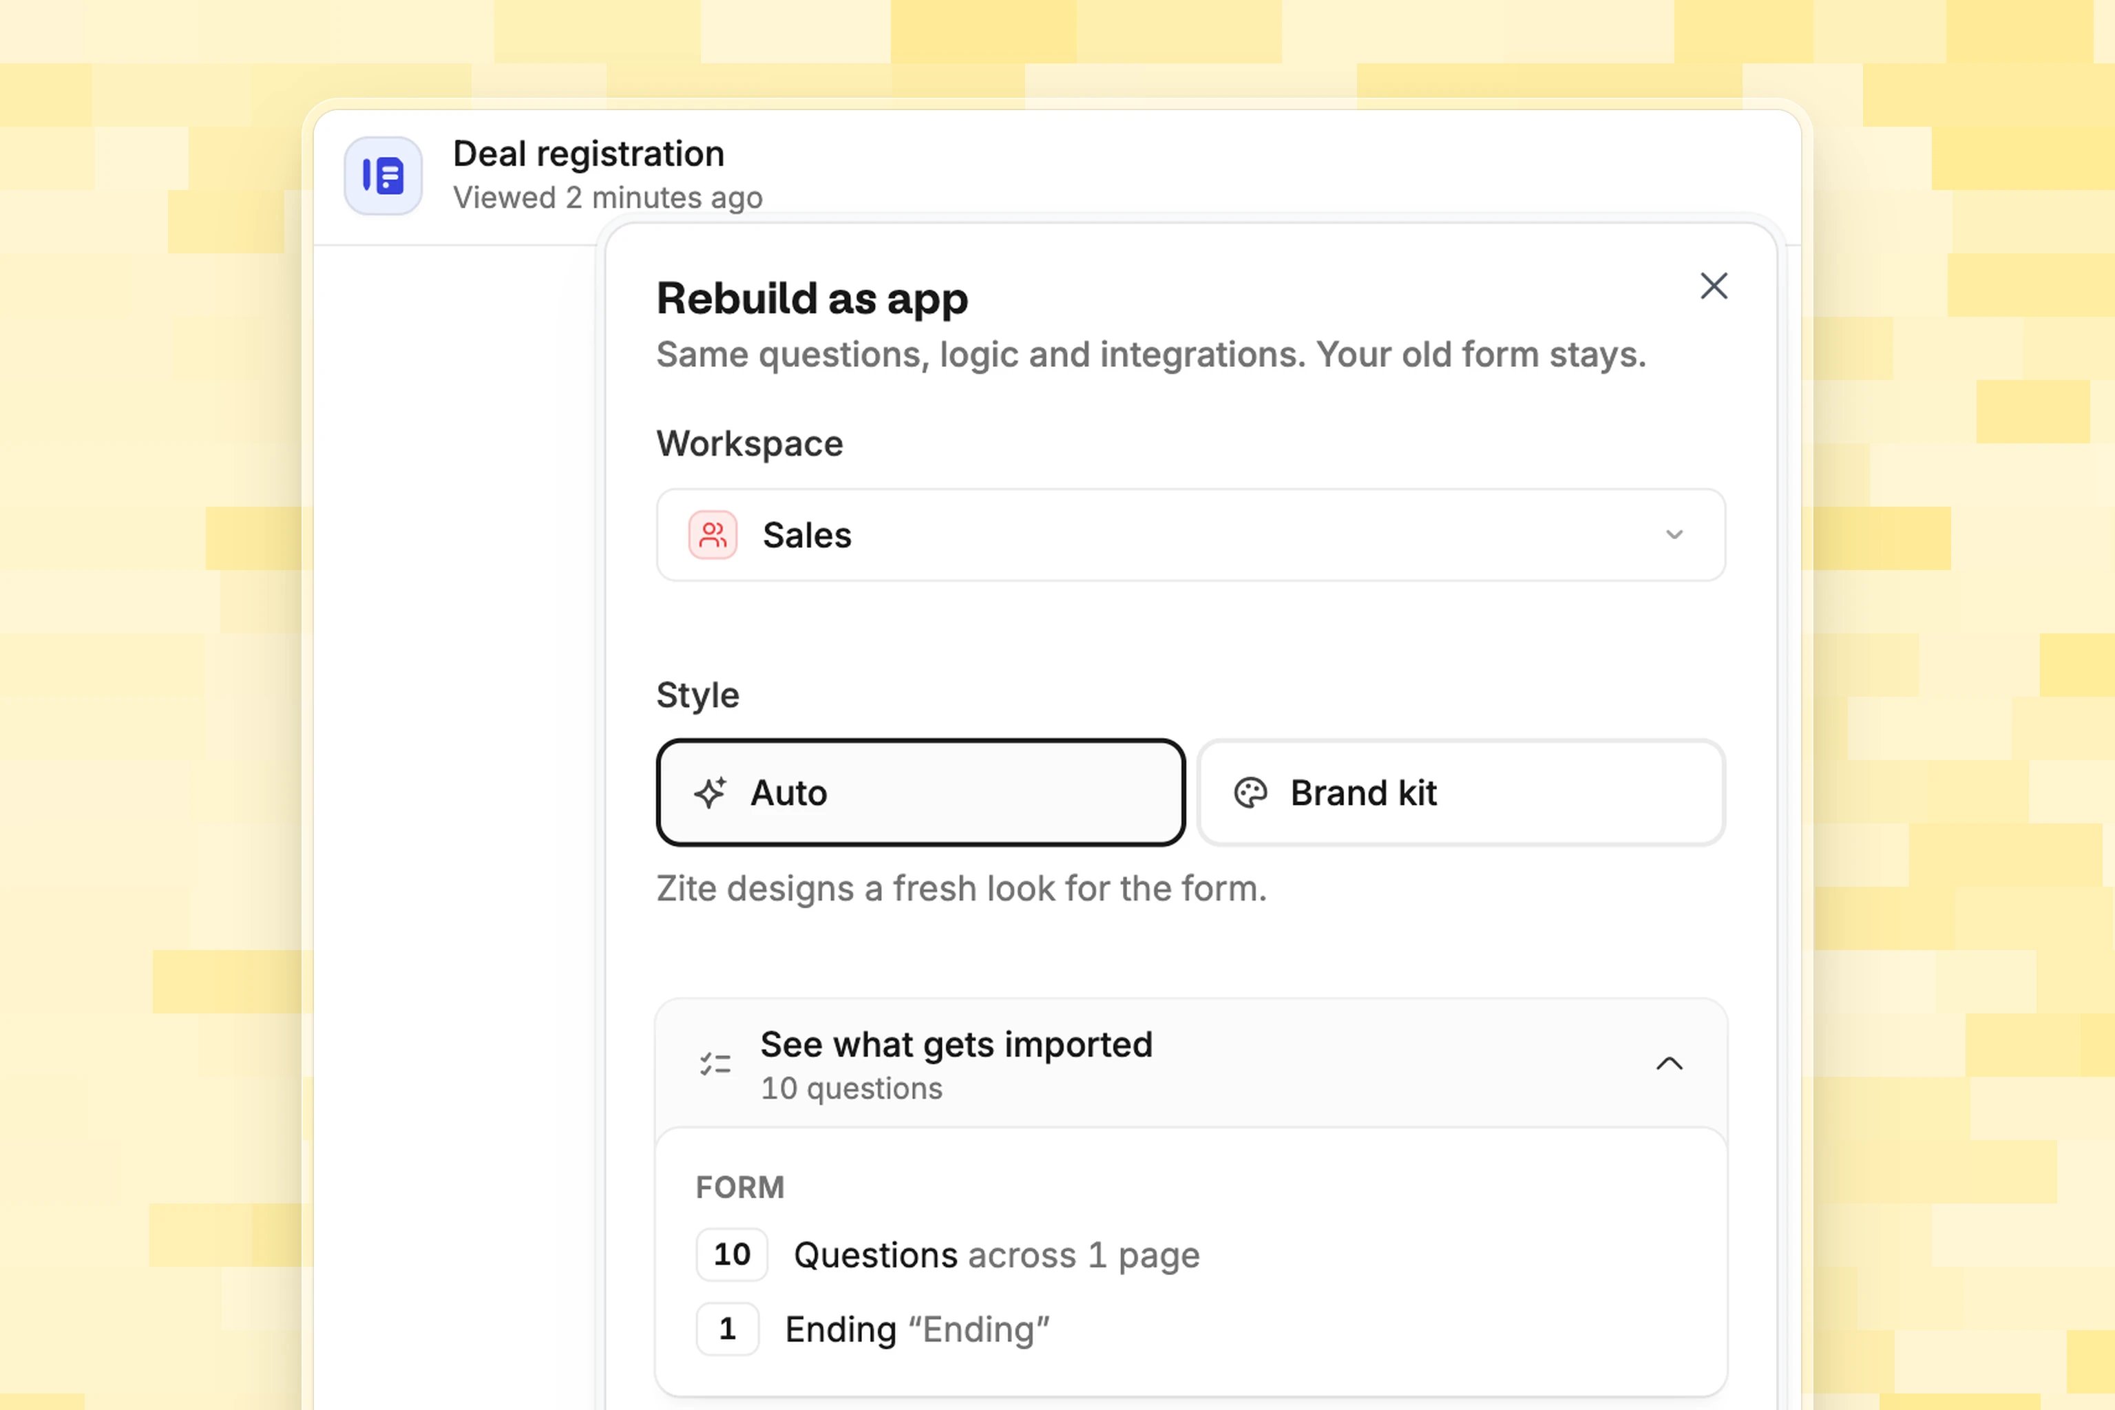Click the Zite designs a fresh look text
The width and height of the screenshot is (2115, 1410).
(961, 888)
